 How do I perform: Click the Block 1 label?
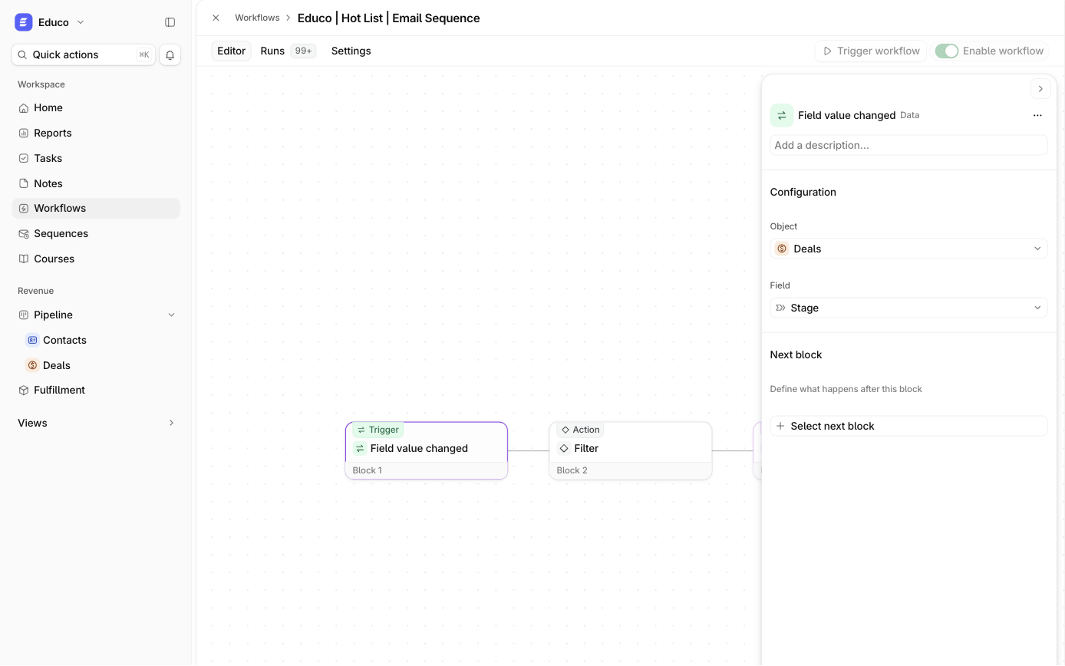pyautogui.click(x=367, y=470)
